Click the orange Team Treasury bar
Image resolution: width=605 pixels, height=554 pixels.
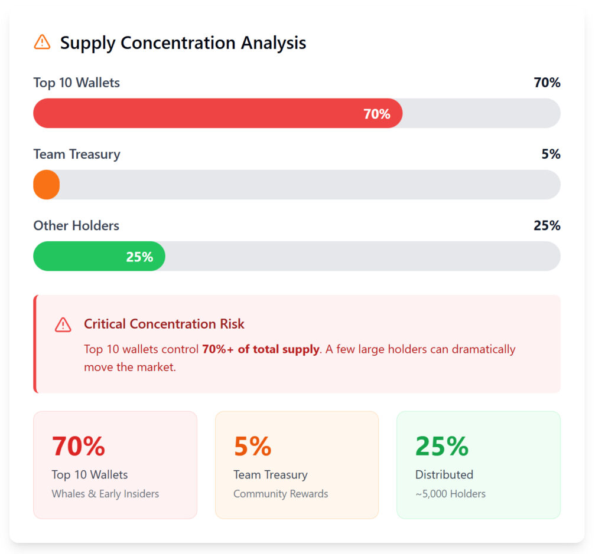point(46,185)
